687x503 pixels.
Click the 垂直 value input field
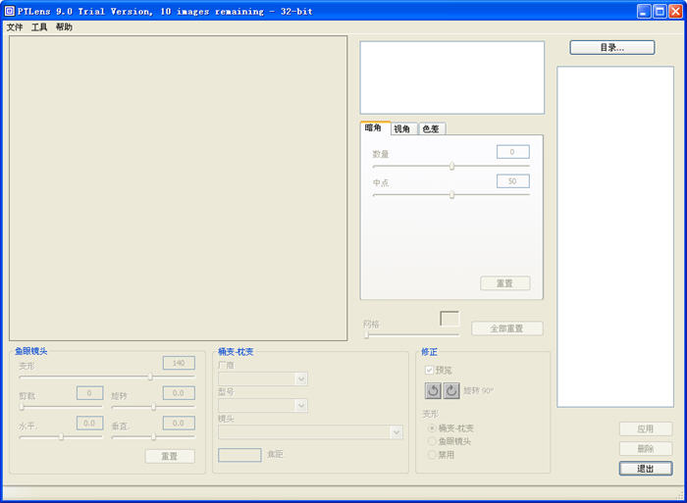click(x=179, y=423)
